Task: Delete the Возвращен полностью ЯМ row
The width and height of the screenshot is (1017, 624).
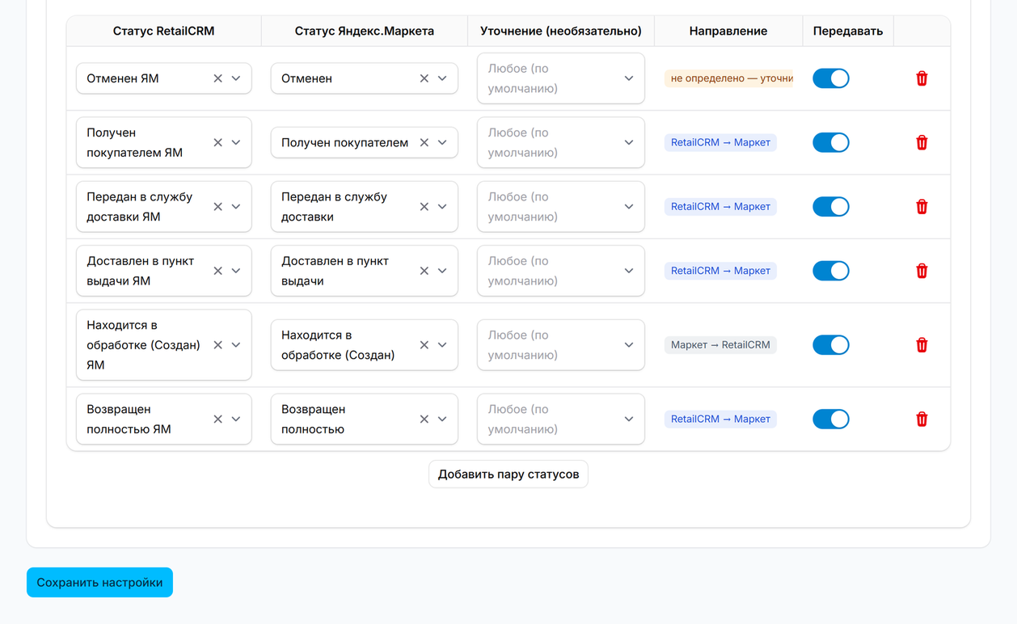Action: 922,420
